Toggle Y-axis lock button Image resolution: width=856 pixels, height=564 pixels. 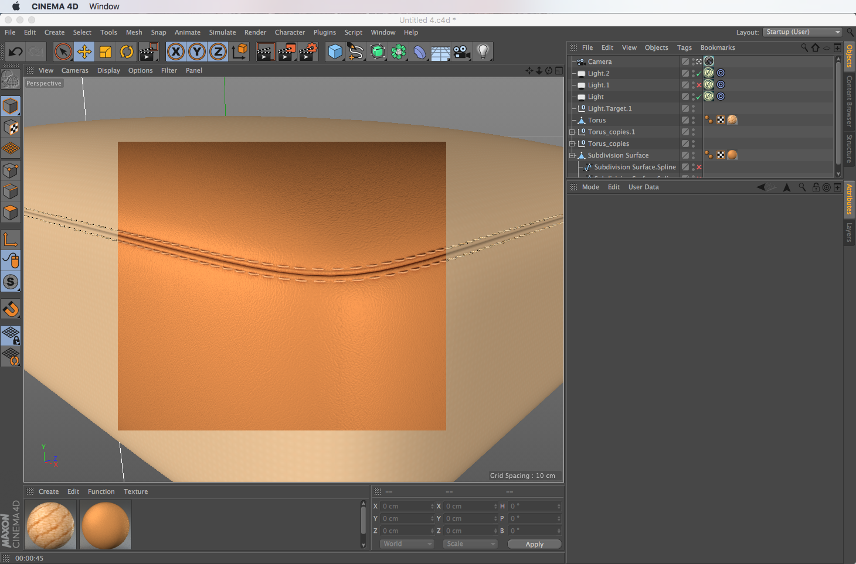(x=197, y=52)
